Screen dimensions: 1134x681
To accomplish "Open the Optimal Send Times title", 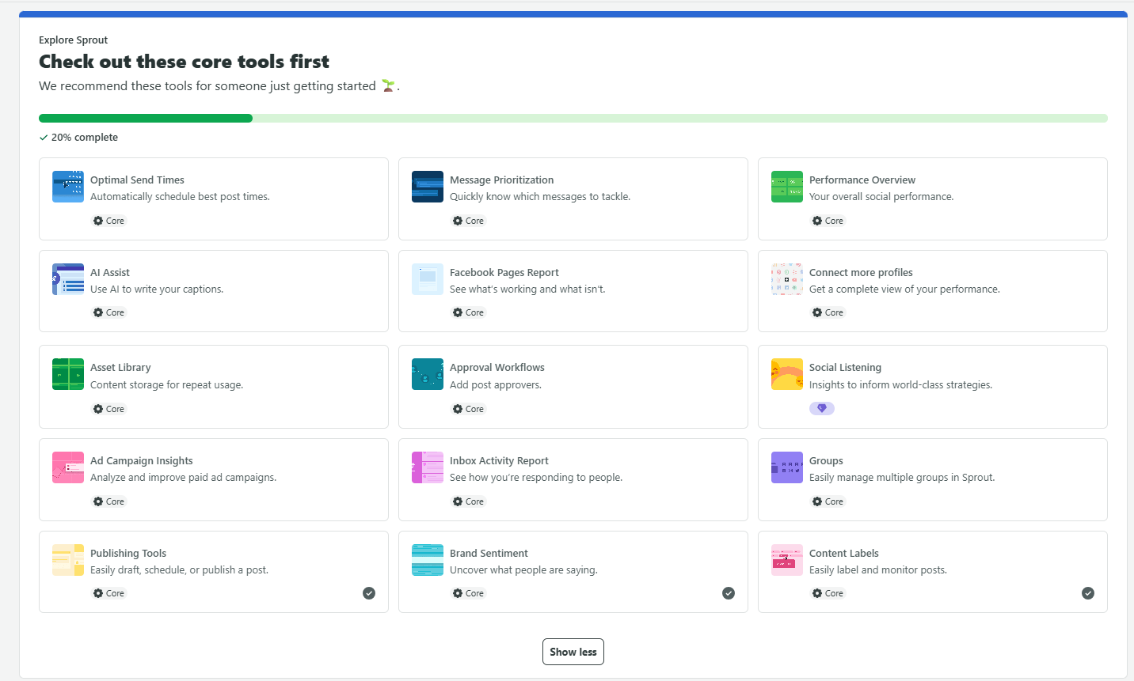I will 137,180.
